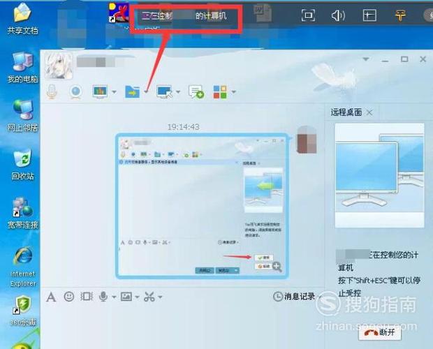Image resolution: width=433 pixels, height=349 pixels.
Task: Click the 19:14:43 timestamp text
Action: [x=184, y=127]
